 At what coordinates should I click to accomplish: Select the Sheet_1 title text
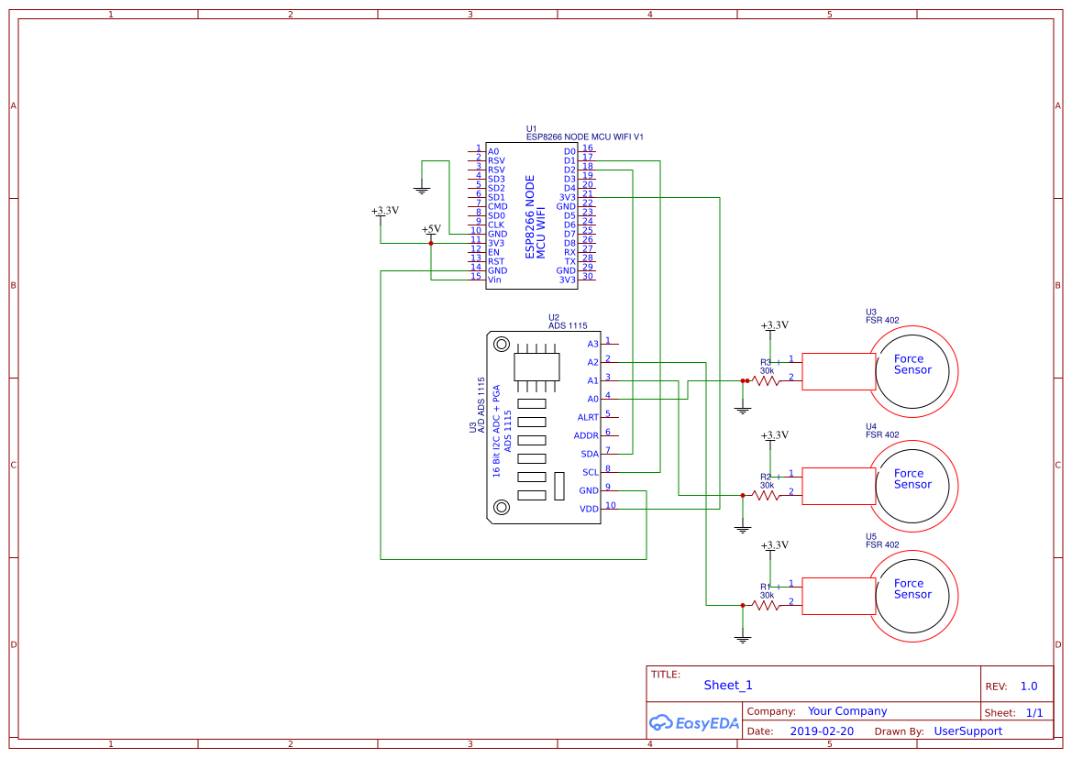pyautogui.click(x=727, y=685)
